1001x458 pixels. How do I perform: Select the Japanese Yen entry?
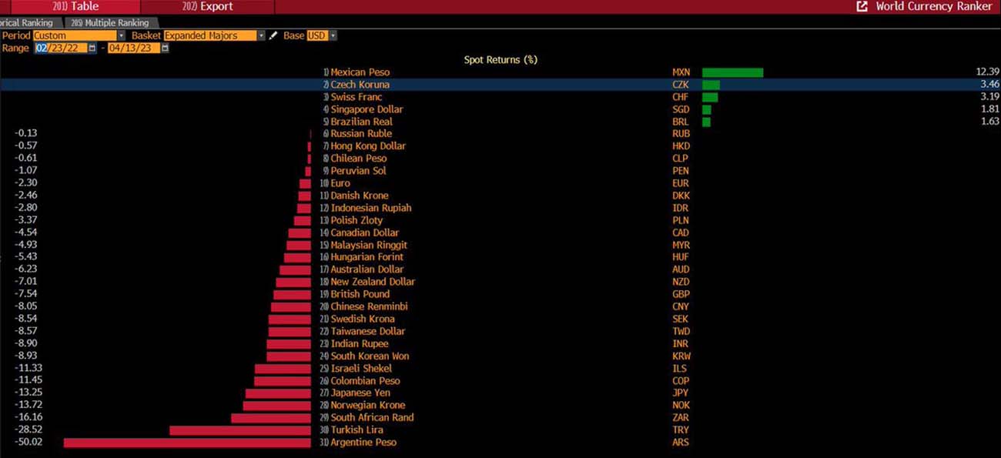pyautogui.click(x=360, y=393)
